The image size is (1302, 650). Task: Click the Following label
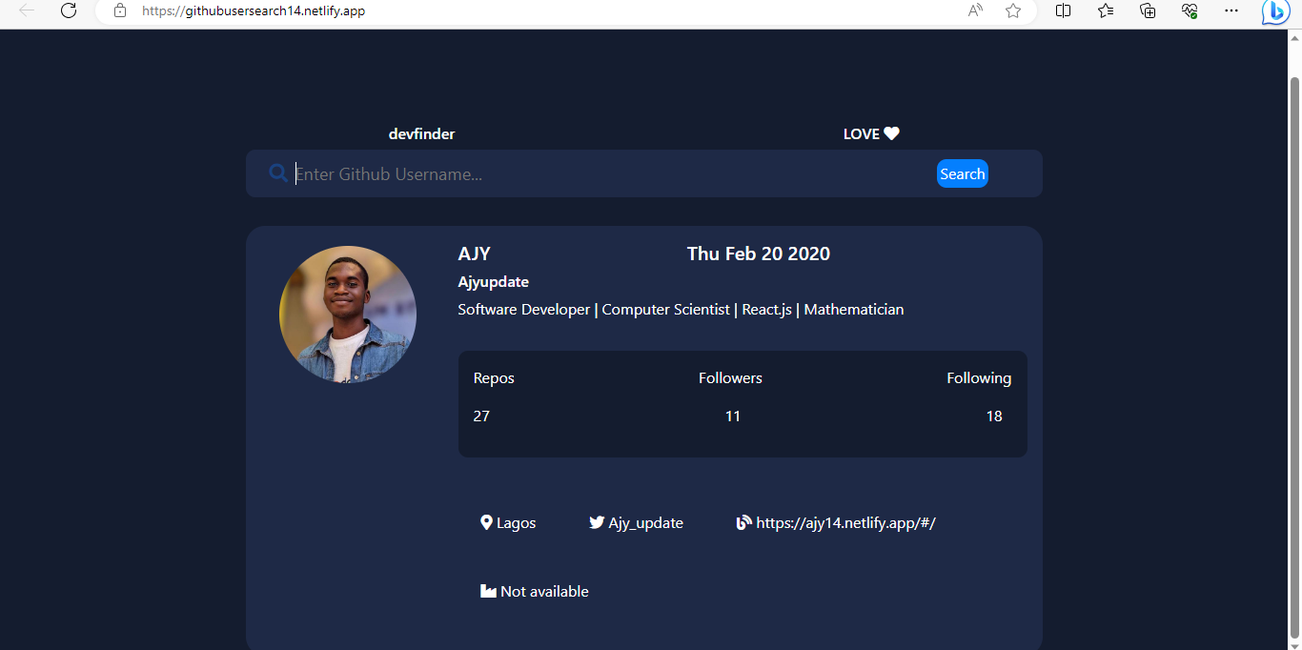(979, 378)
